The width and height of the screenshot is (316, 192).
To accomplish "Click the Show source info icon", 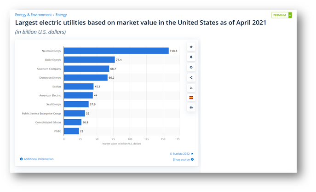I will 192,159.
